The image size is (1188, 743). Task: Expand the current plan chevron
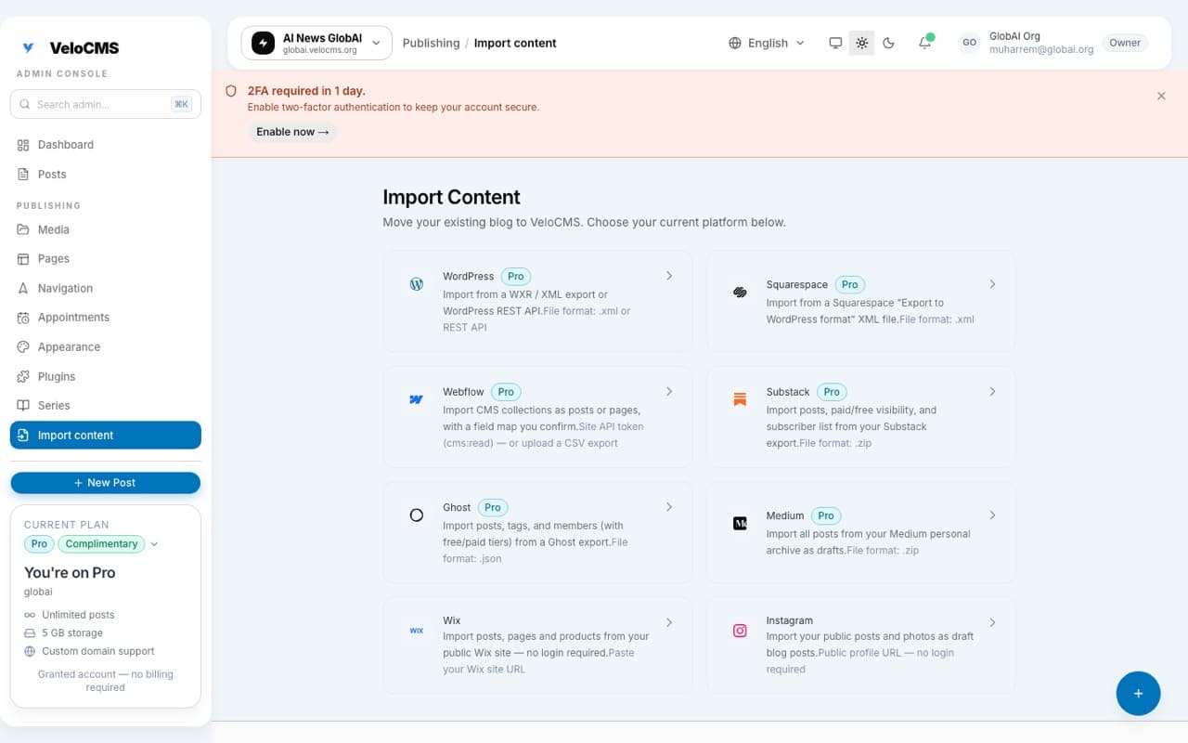click(154, 544)
